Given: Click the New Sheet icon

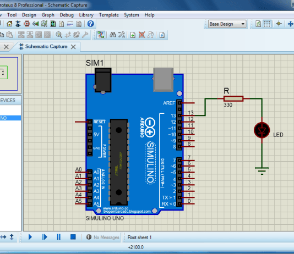Looking at the screenshot, I should (133, 35).
